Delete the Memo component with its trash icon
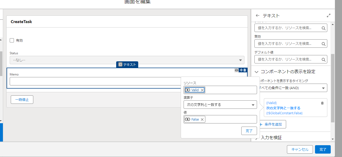 pyautogui.click(x=245, y=70)
